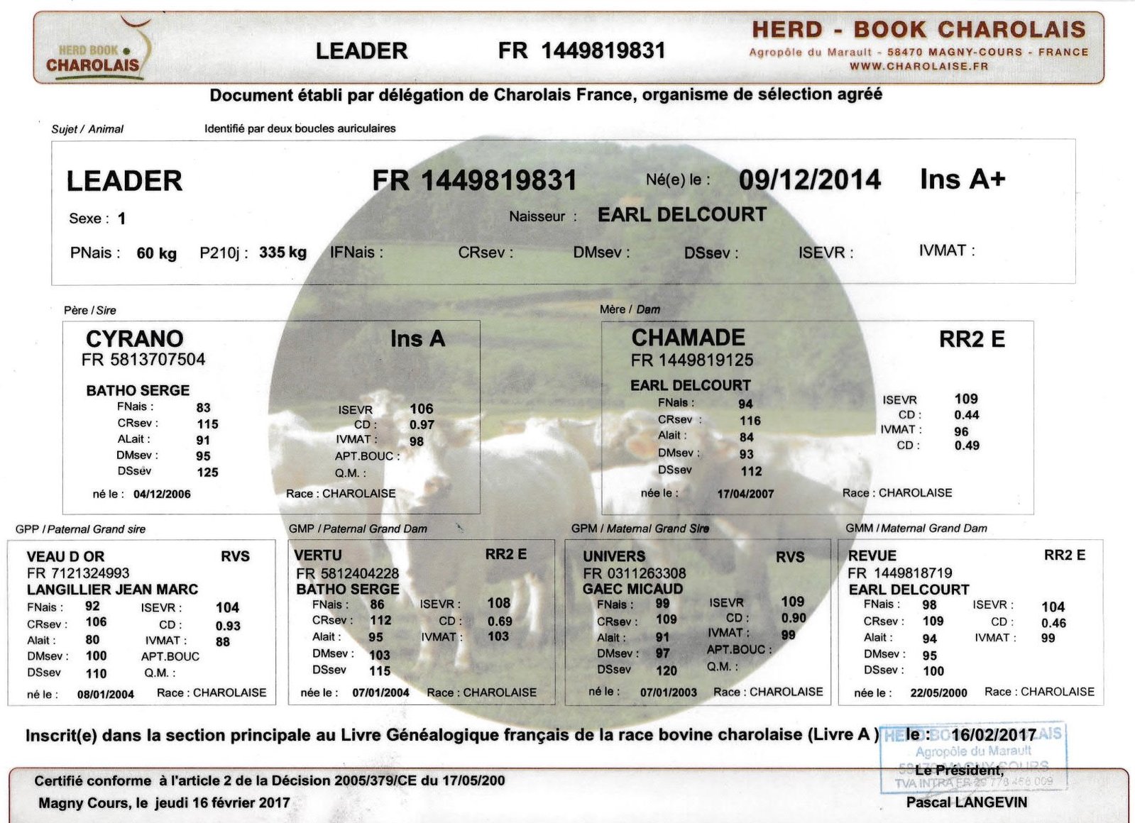
Task: Click the www.charolaise.fr web address
Action: click(x=919, y=66)
